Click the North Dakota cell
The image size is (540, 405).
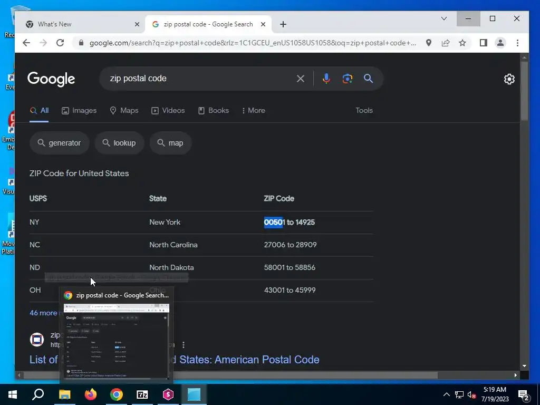tap(171, 267)
